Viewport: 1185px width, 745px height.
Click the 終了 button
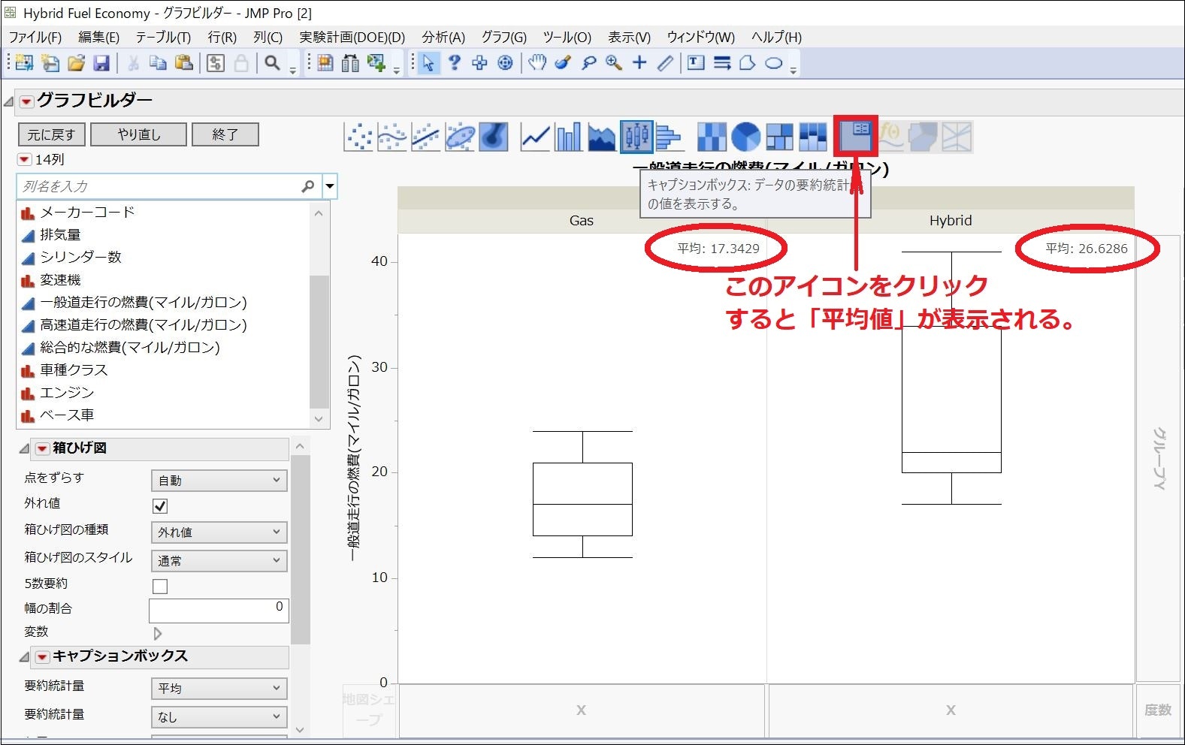tap(225, 134)
